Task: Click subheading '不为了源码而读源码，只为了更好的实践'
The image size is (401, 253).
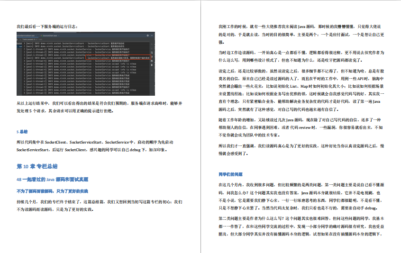Action: click(52, 191)
